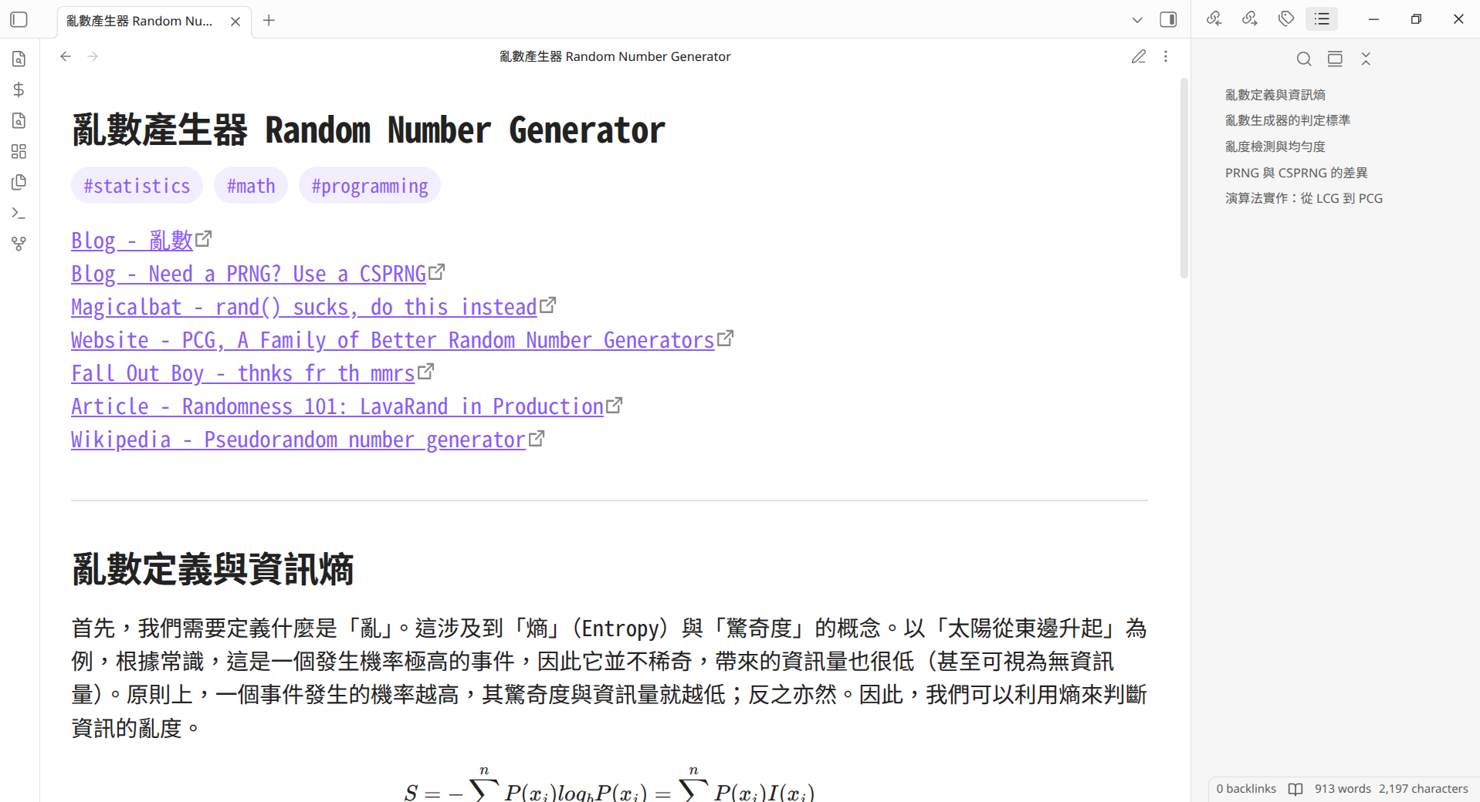Jump to PRNG 與 CSPRNG 的差異 outline heading

(x=1295, y=173)
